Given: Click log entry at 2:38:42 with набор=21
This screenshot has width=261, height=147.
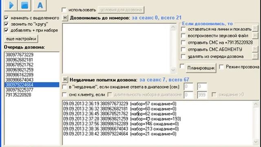Looking at the screenshot, I should (119, 134).
